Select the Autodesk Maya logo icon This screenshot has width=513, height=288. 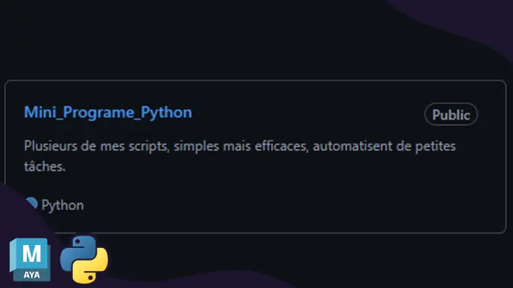click(30, 260)
